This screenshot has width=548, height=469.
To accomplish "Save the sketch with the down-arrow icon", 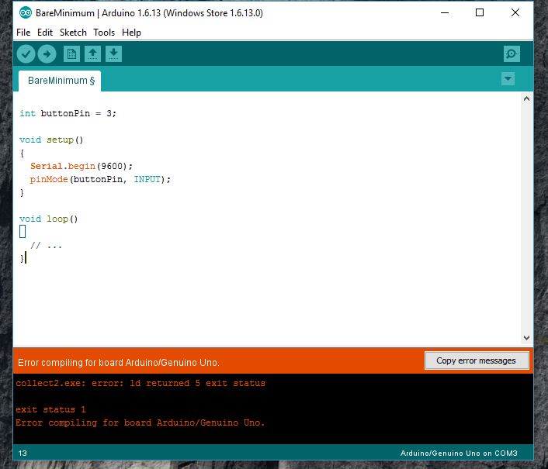I will [x=113, y=54].
